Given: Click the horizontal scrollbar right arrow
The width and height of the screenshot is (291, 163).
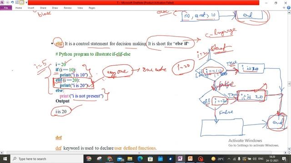Looking at the screenshot, I should pyautogui.click(x=286, y=153).
